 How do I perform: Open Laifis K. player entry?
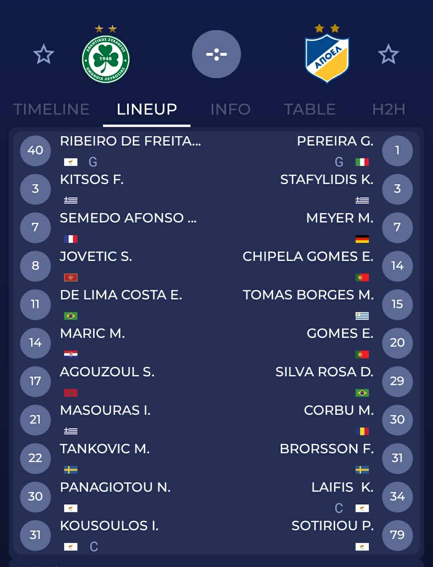(342, 487)
